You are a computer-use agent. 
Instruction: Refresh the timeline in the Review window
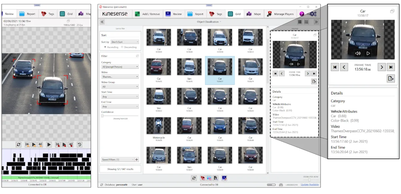pyautogui.click(x=19, y=145)
